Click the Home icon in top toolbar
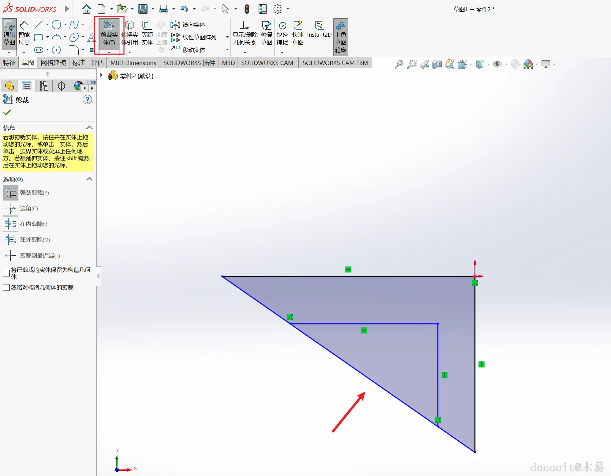 click(x=86, y=9)
